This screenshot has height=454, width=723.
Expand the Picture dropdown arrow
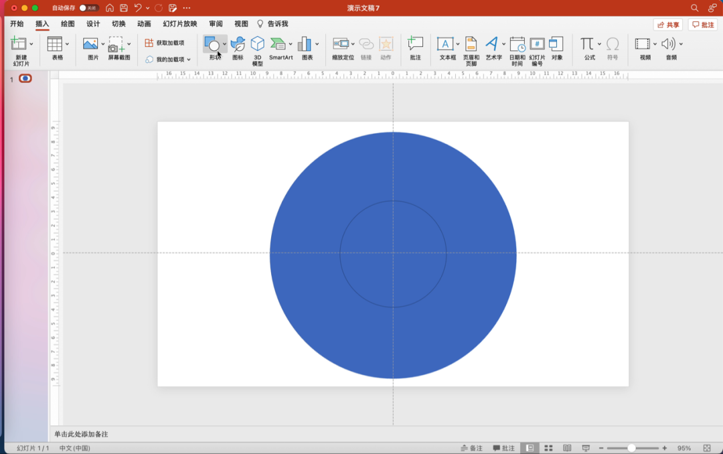click(102, 44)
